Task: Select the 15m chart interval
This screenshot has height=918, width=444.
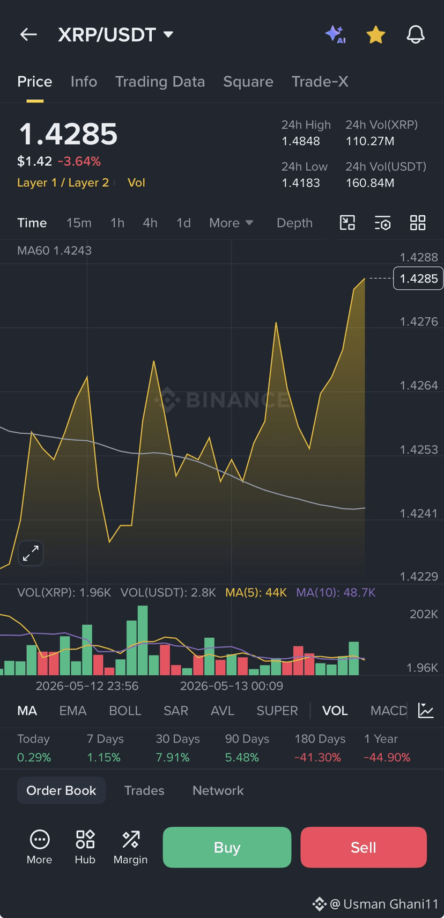Action: (79, 223)
